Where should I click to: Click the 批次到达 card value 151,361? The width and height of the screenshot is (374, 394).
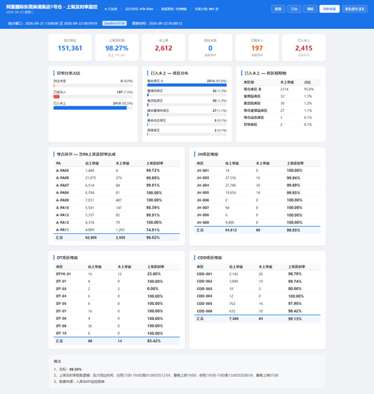pos(70,48)
